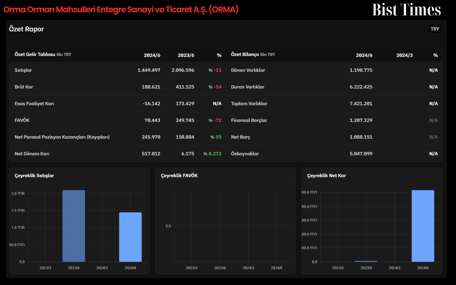Select the "Özet Rapor" heading
This screenshot has width=456, height=285.
(27, 29)
